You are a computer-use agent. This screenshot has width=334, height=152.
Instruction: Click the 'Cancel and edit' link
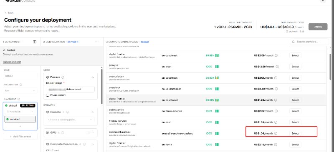[x=12, y=62]
